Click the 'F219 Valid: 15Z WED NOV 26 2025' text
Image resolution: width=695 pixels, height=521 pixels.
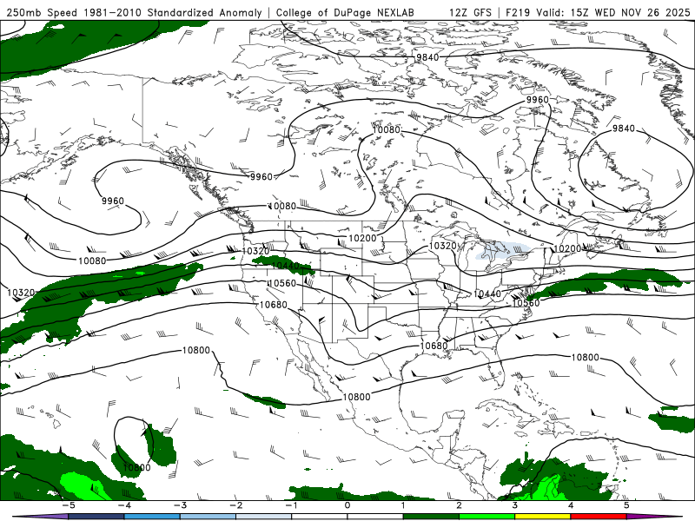(x=598, y=12)
